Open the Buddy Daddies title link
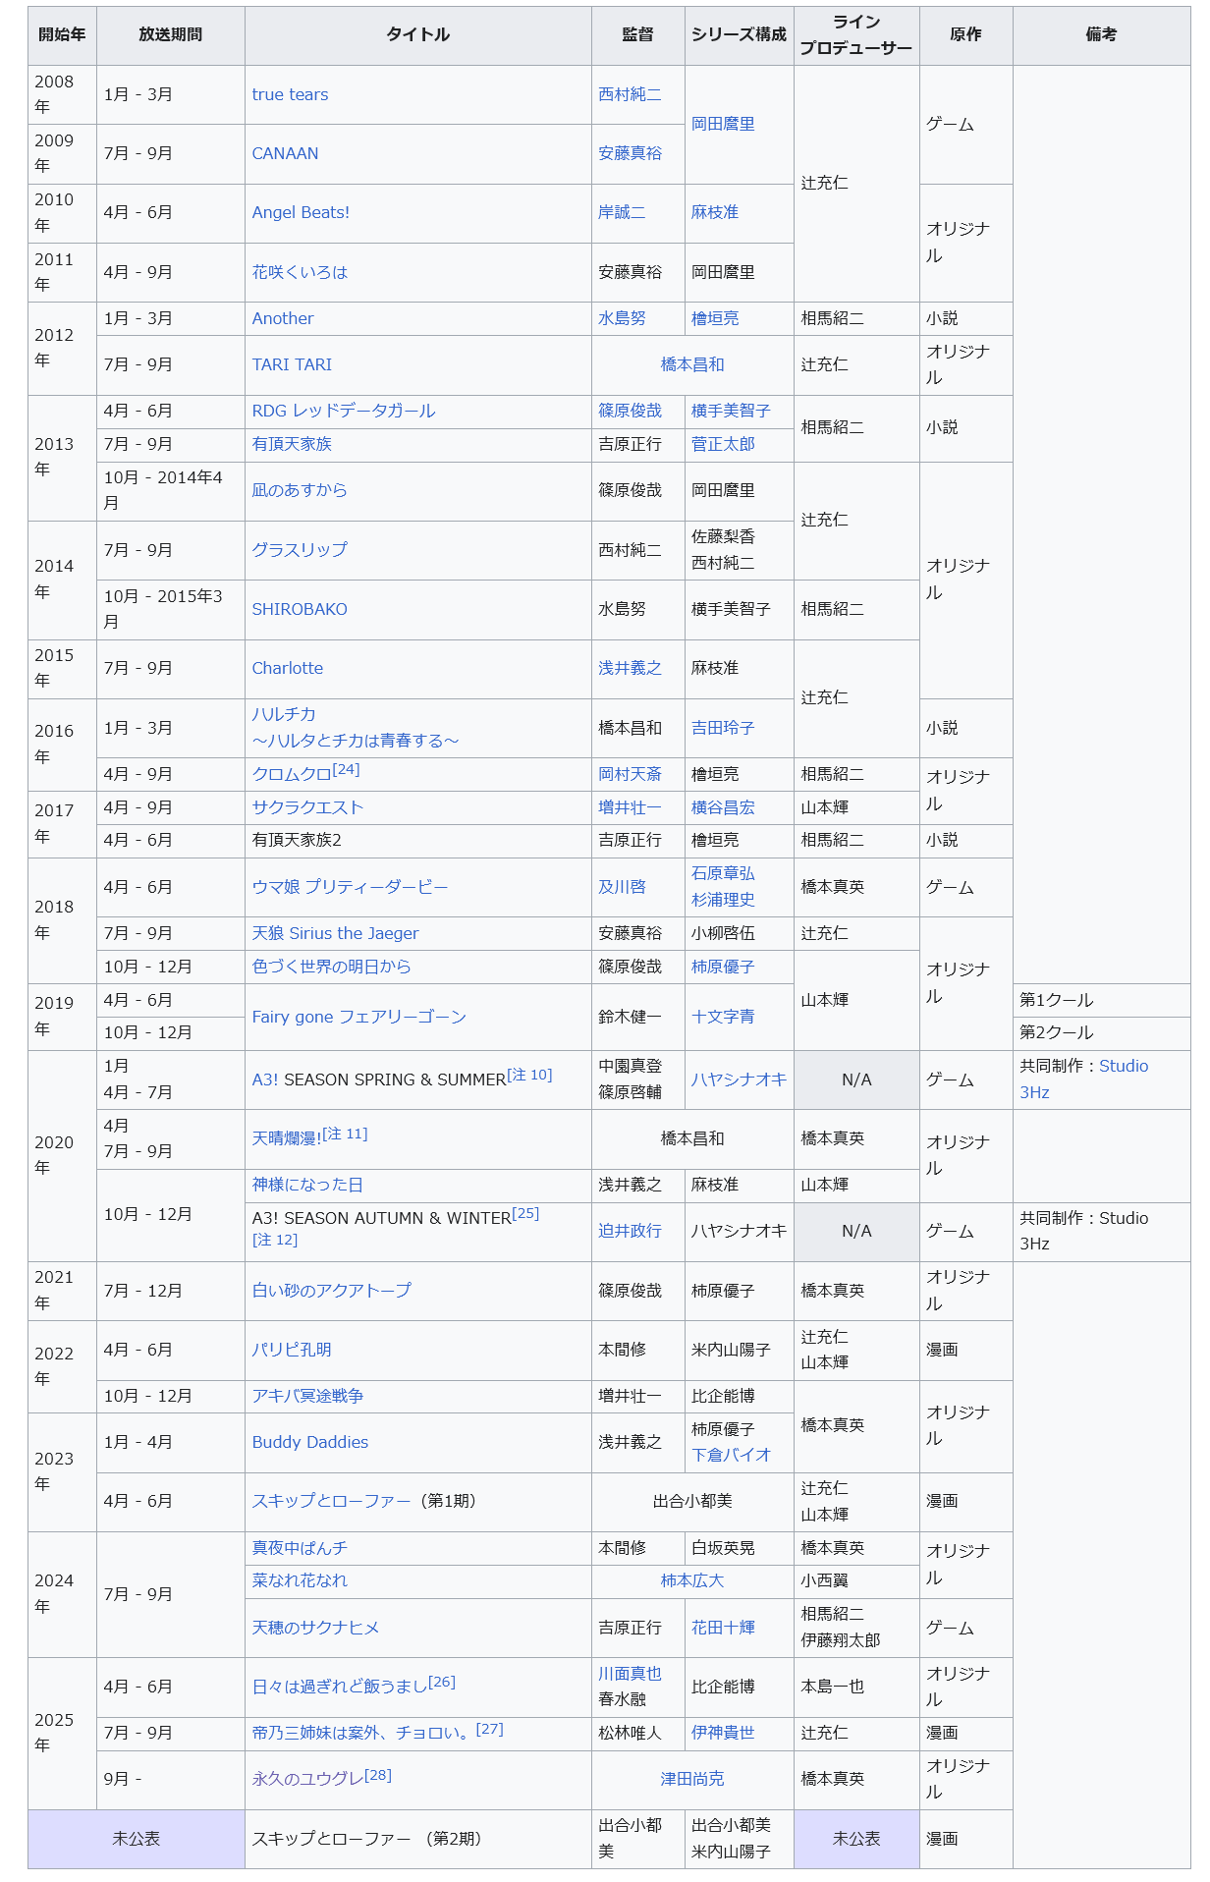Image resolution: width=1210 pixels, height=1882 pixels. tap(309, 1443)
